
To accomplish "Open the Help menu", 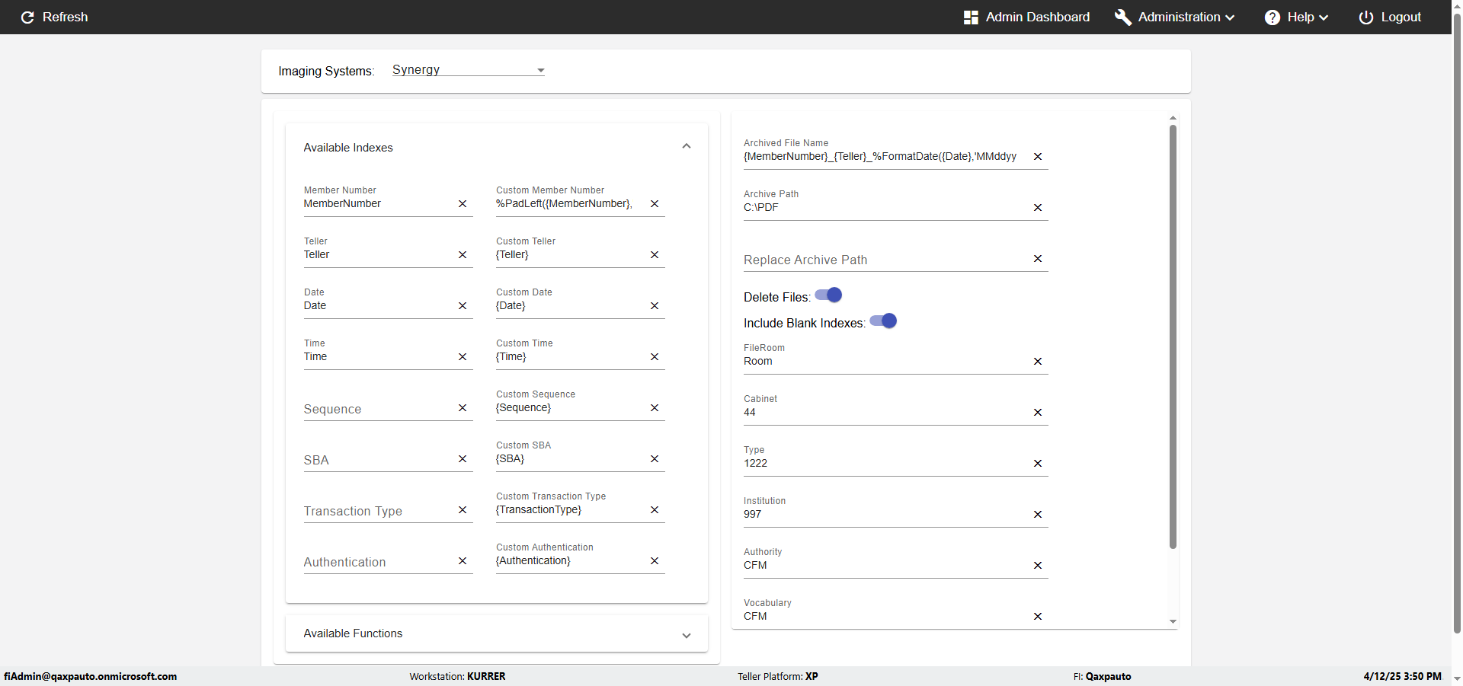I will [1296, 17].
